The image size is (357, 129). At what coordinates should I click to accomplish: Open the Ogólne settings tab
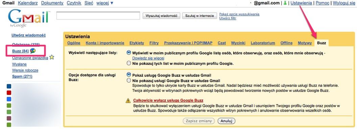click(x=74, y=43)
